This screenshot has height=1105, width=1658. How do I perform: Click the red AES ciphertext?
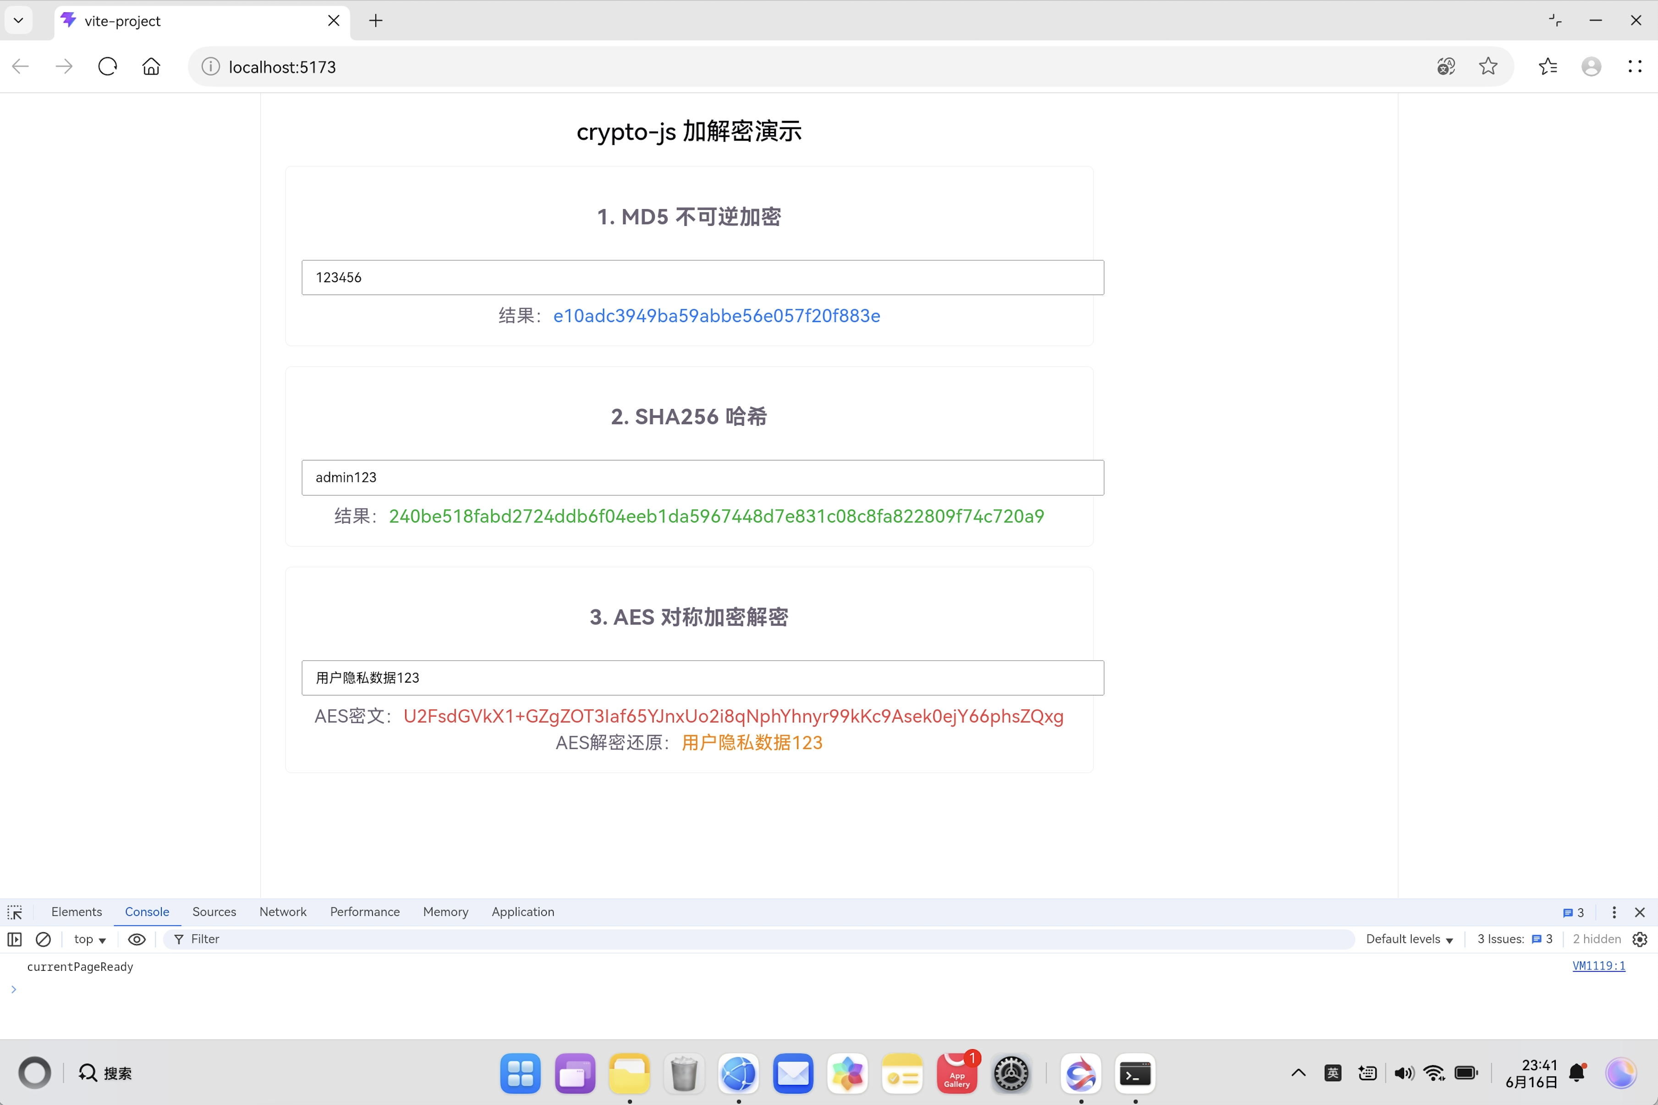733,716
